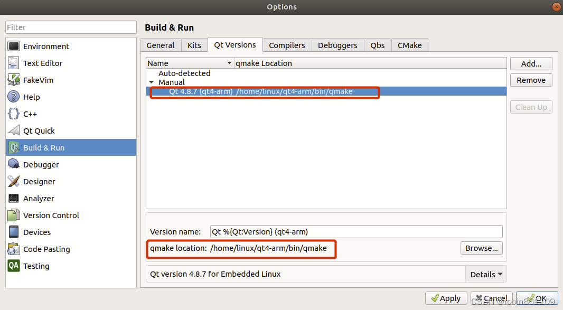The height and width of the screenshot is (310, 563).
Task: Select the Qt Quick paper plane icon
Action: pyautogui.click(x=14, y=130)
